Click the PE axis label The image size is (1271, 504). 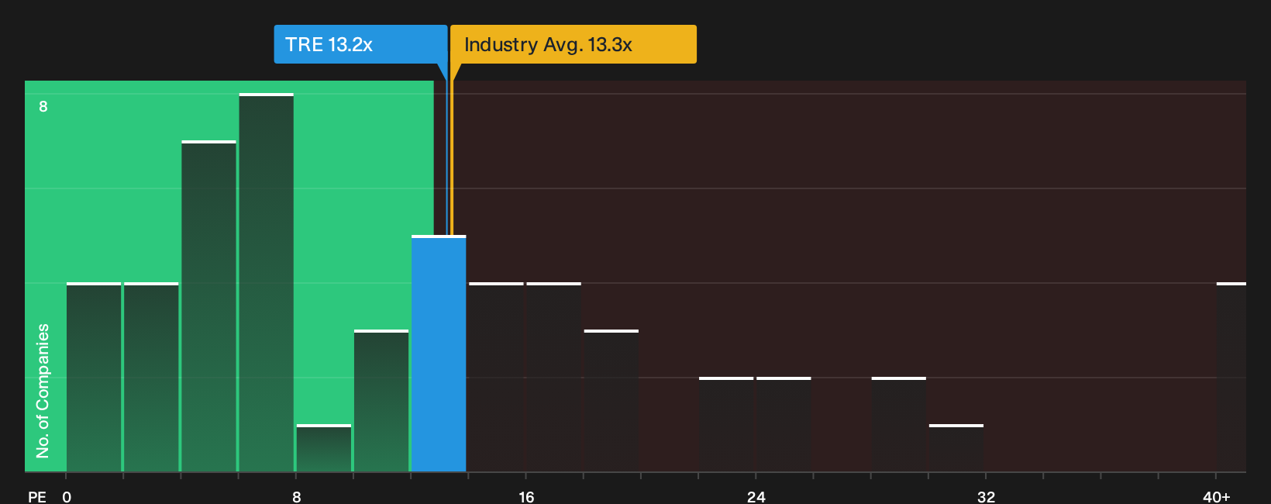point(37,496)
